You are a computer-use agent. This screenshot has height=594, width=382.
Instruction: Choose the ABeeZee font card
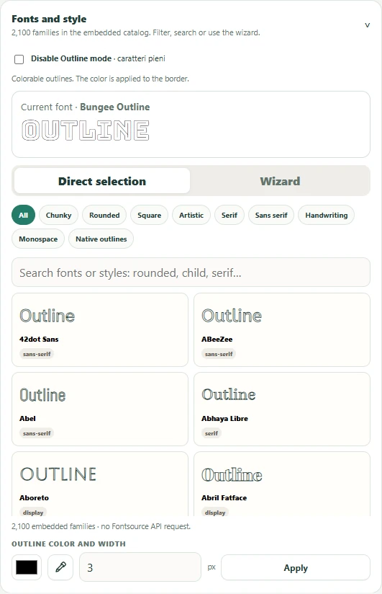[282, 329]
